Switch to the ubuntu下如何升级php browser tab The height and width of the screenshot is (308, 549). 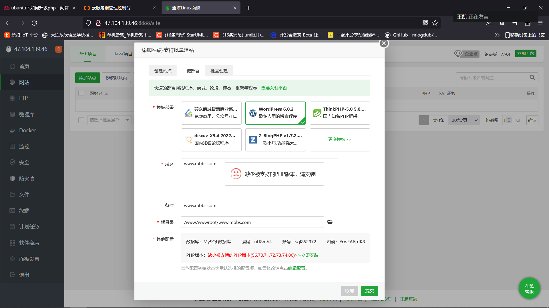tap(39, 8)
